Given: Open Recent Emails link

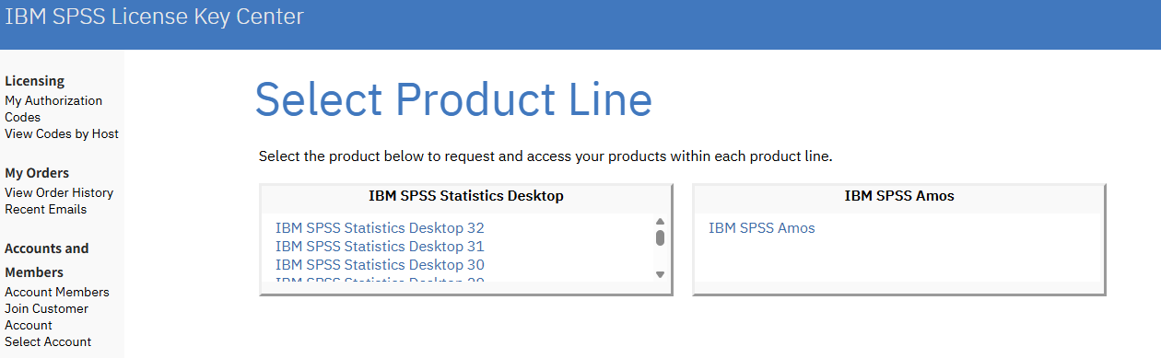Looking at the screenshot, I should pos(46,209).
